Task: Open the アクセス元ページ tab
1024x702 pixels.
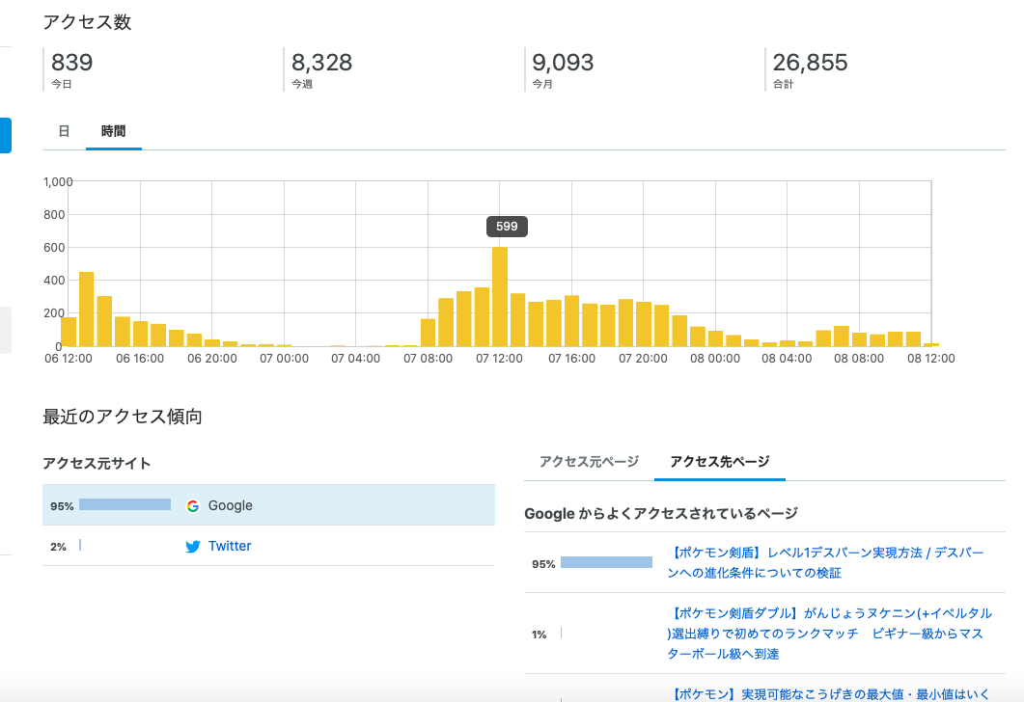Action: 589,462
